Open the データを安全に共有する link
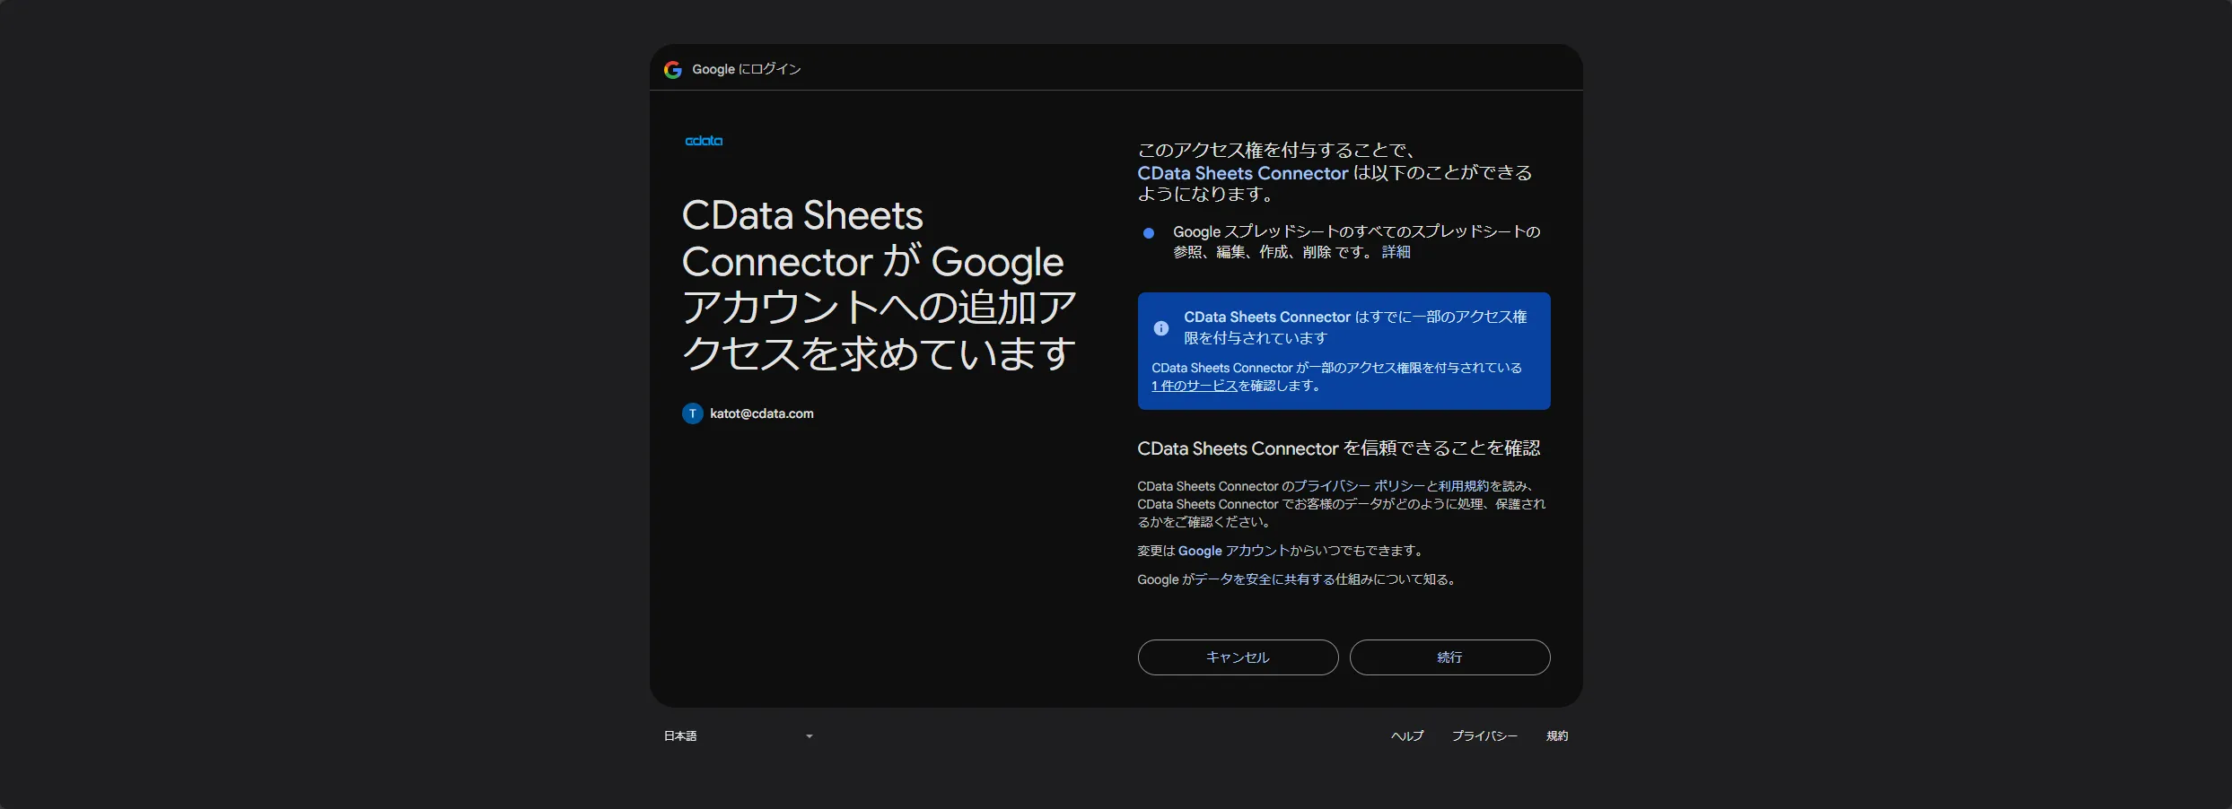 (x=1265, y=579)
